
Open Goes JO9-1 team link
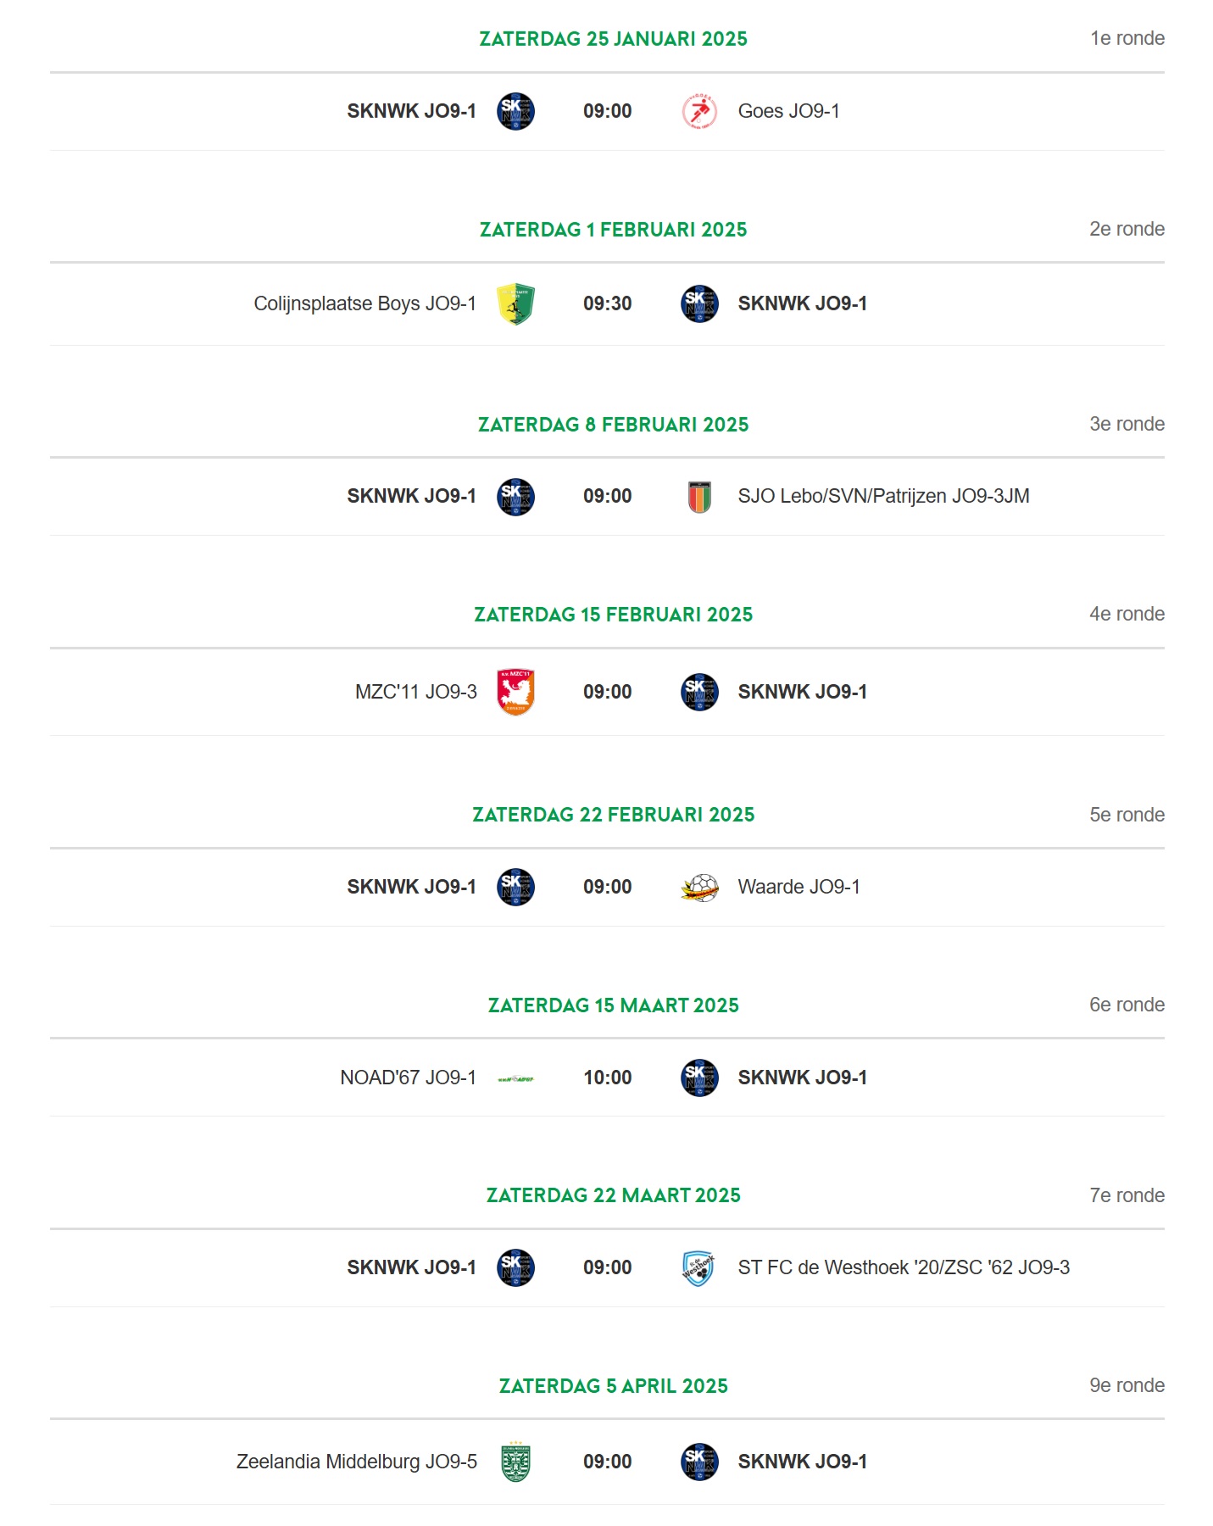pos(788,111)
